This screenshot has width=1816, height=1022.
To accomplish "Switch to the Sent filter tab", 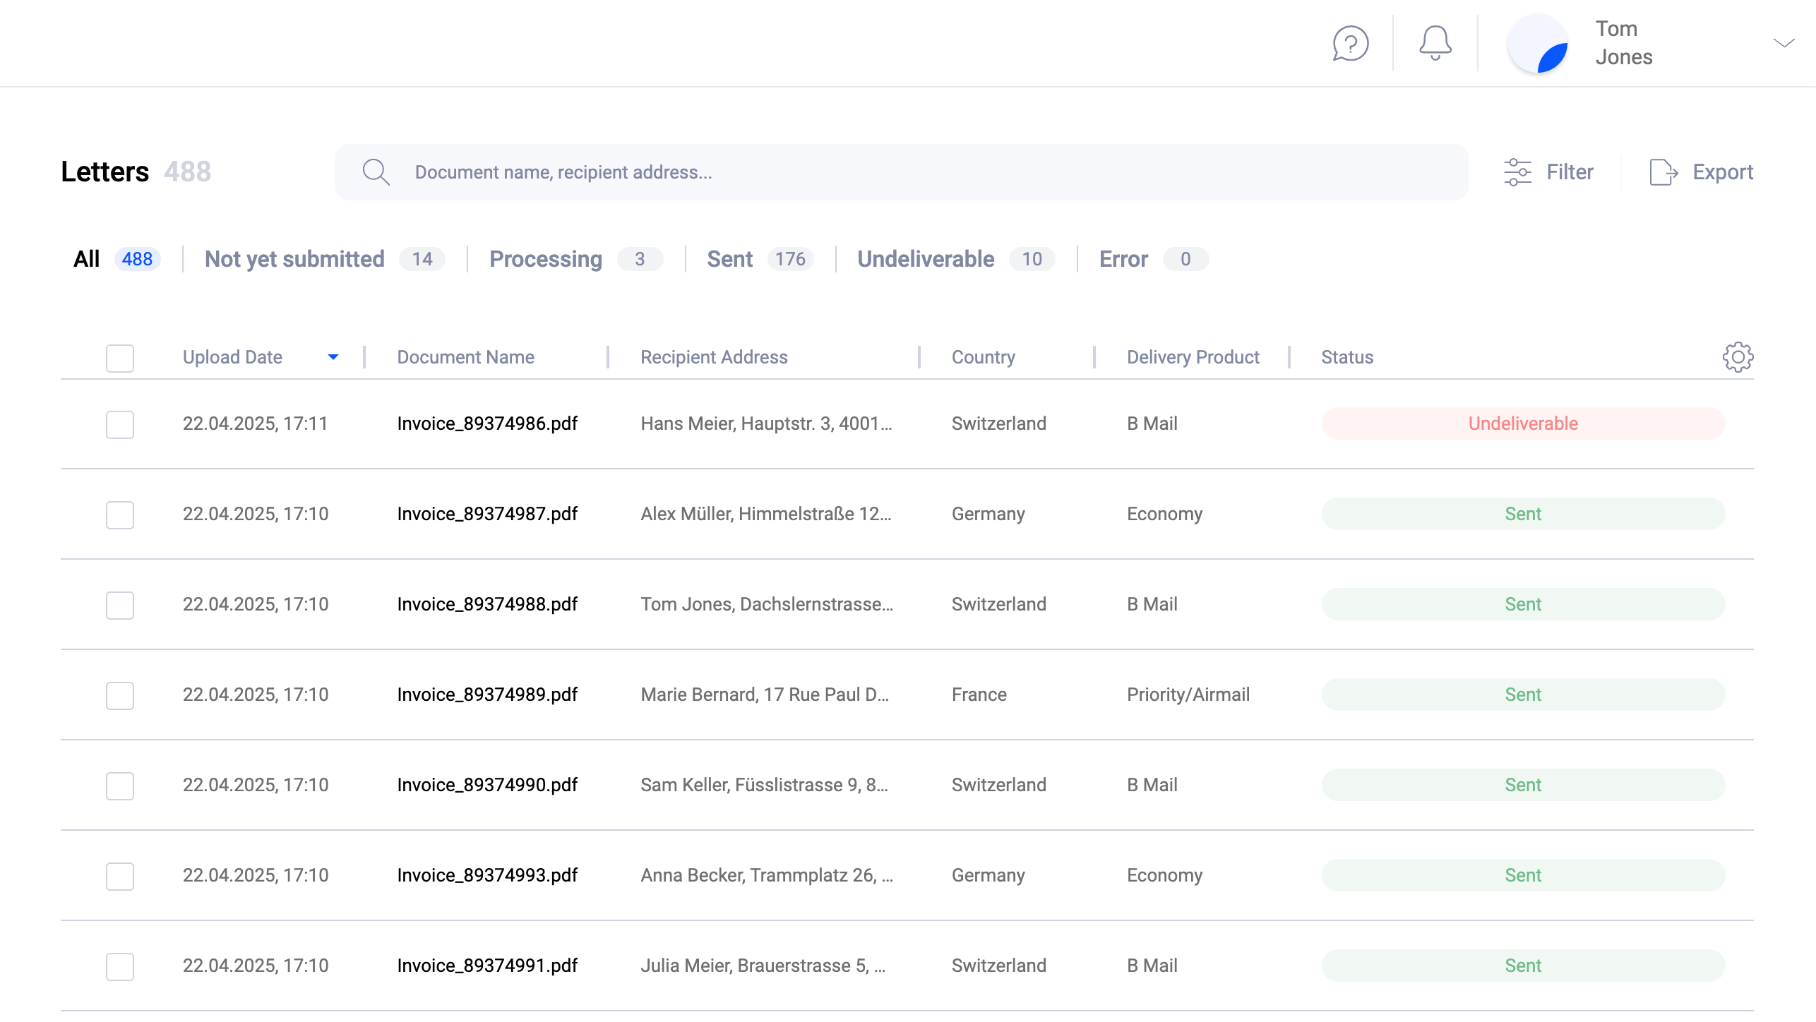I will [729, 259].
